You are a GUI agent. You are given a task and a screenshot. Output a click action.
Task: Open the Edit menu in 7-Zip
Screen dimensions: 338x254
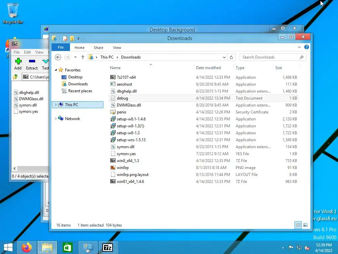[27, 52]
